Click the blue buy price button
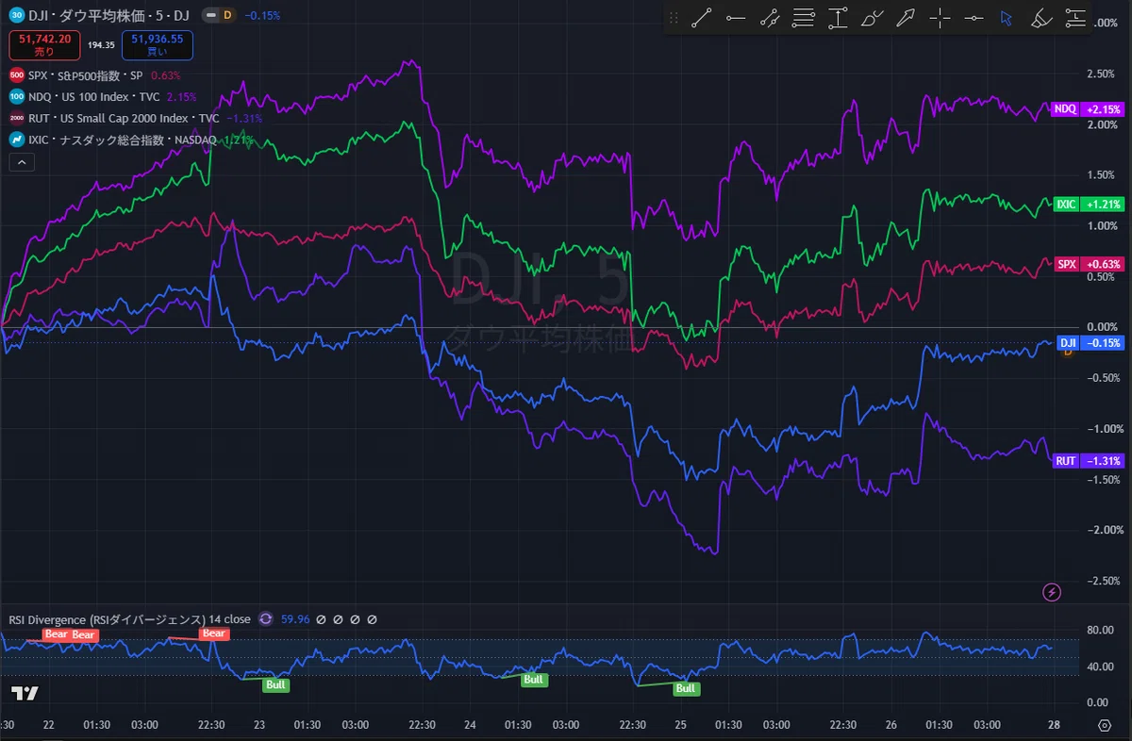The width and height of the screenshot is (1132, 741). (x=157, y=45)
